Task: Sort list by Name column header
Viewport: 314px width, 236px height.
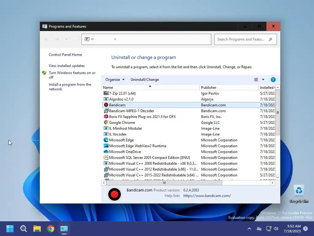Action: pyautogui.click(x=150, y=88)
